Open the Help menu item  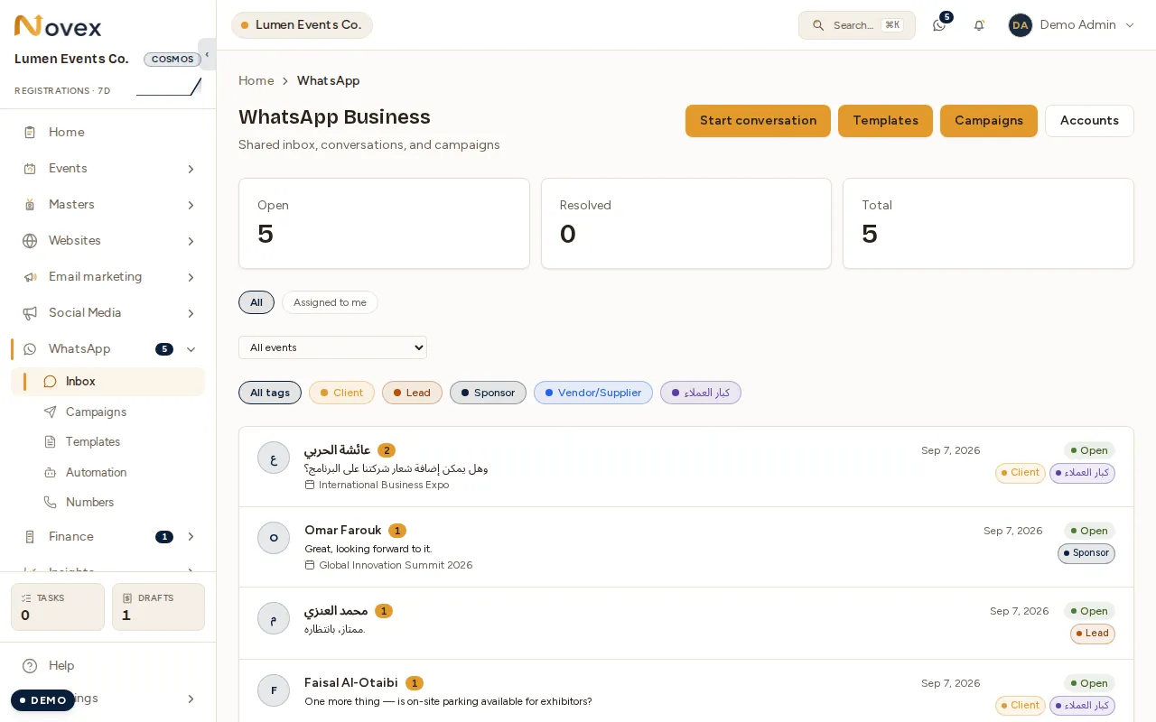pyautogui.click(x=108, y=666)
